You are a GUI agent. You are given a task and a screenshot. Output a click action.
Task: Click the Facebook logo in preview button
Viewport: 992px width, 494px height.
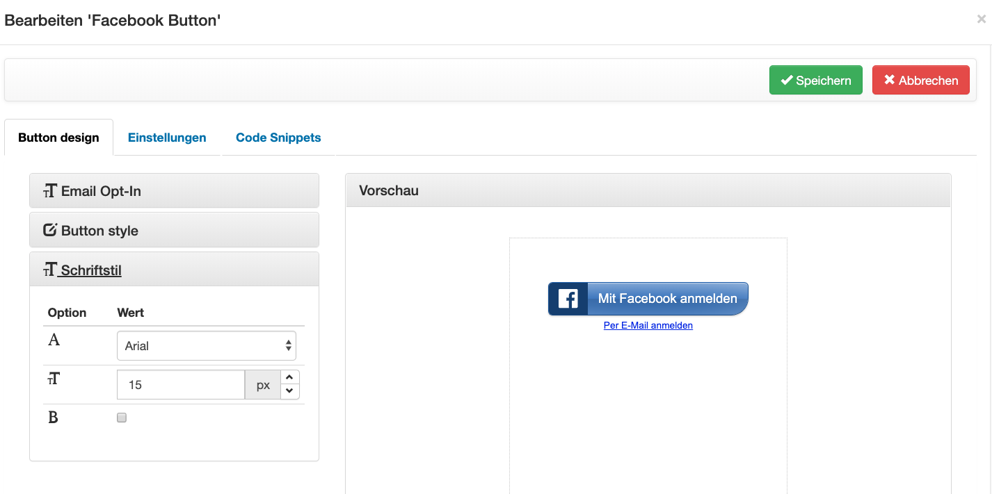point(568,299)
